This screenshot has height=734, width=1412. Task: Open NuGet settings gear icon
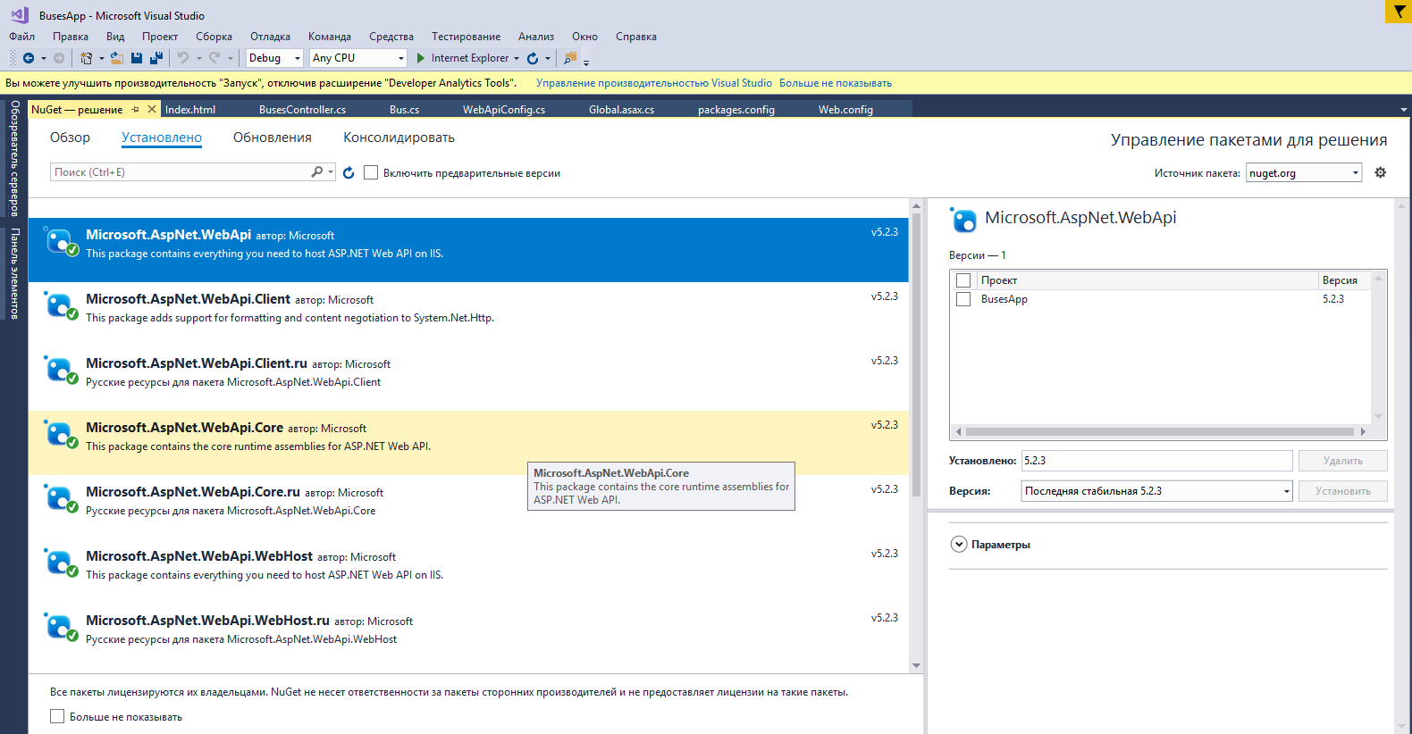click(x=1380, y=172)
